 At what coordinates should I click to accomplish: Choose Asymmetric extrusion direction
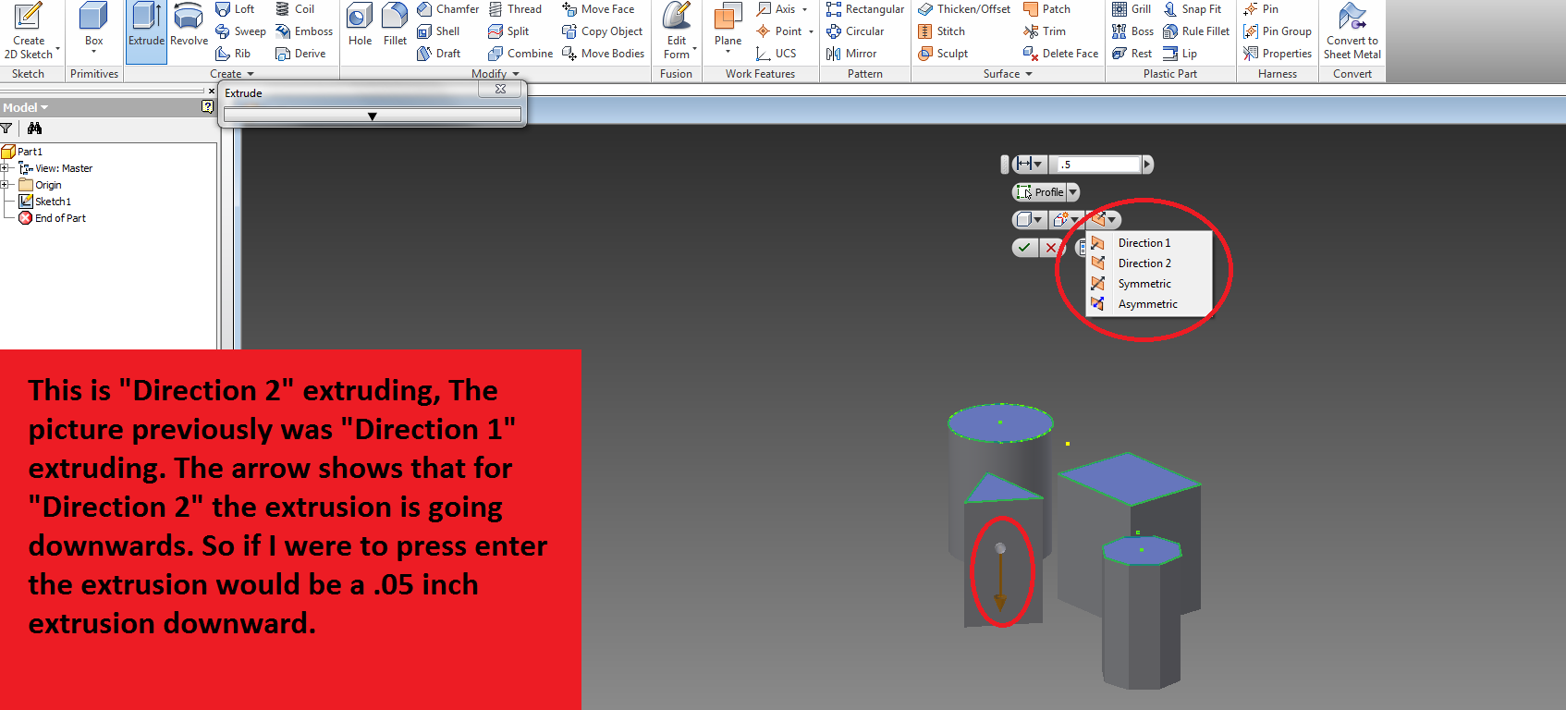1148,304
